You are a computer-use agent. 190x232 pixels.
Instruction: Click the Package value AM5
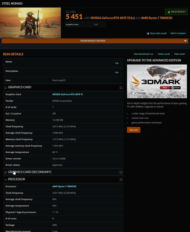point(55,225)
